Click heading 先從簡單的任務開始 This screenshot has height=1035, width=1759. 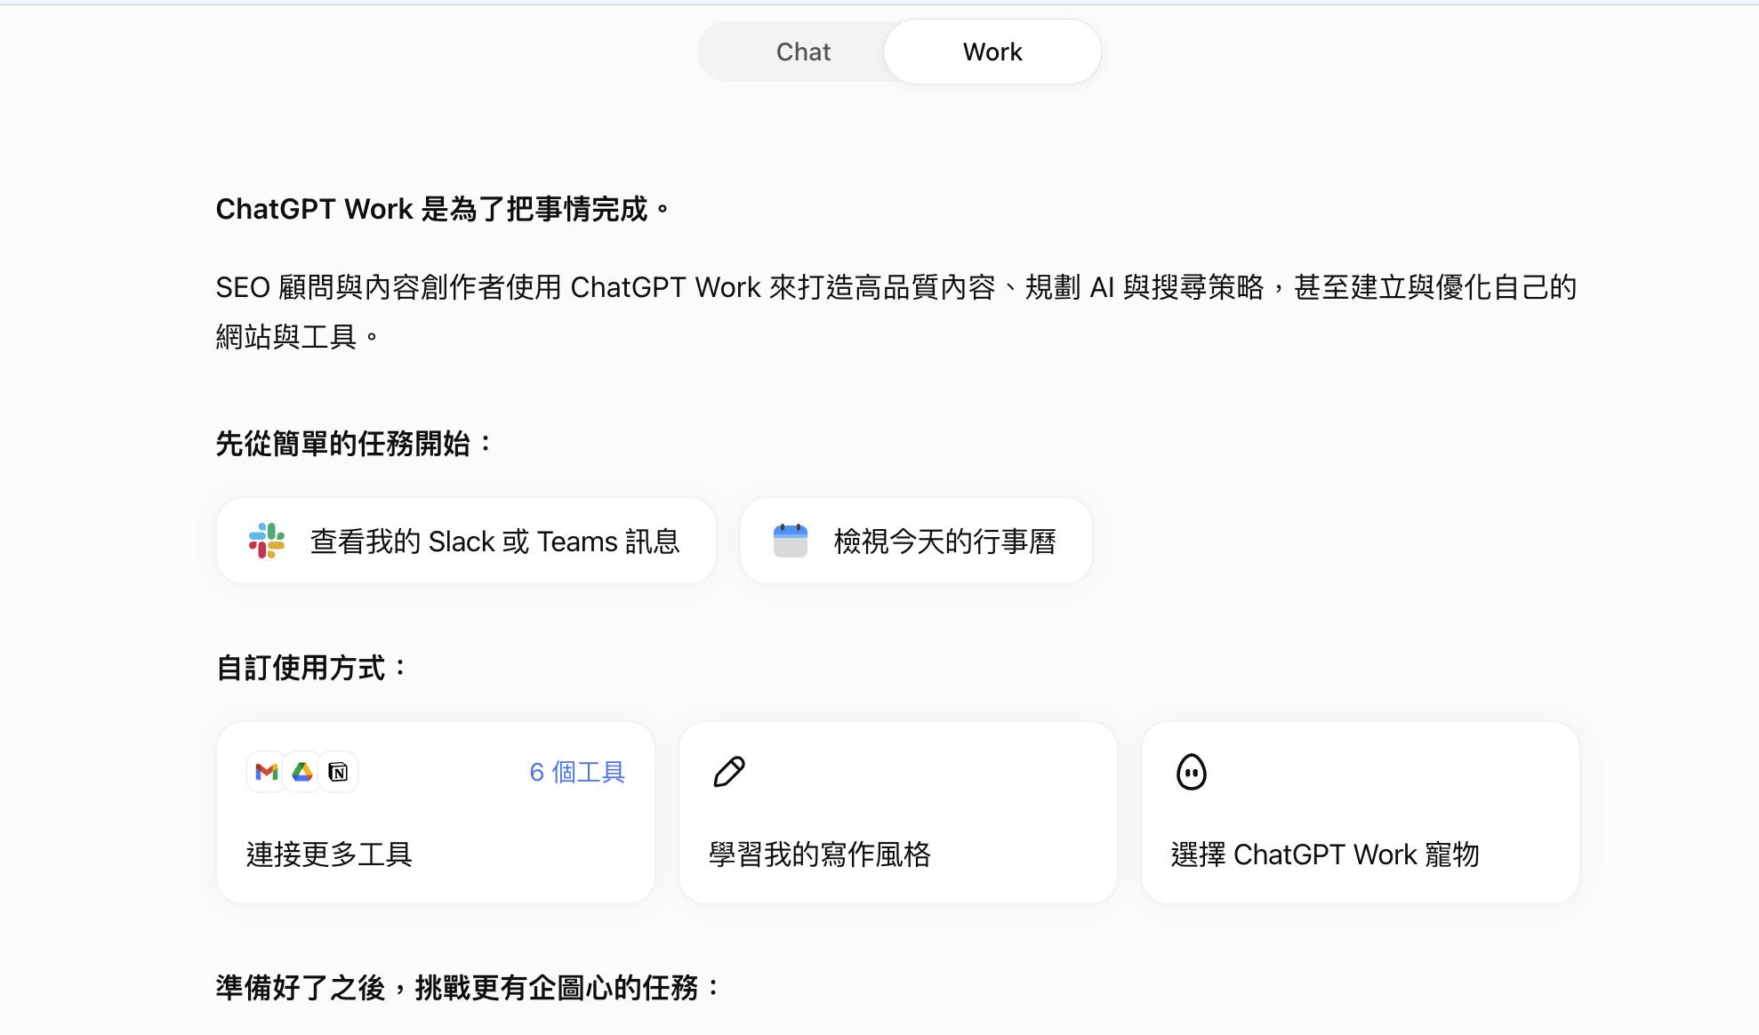tap(354, 443)
